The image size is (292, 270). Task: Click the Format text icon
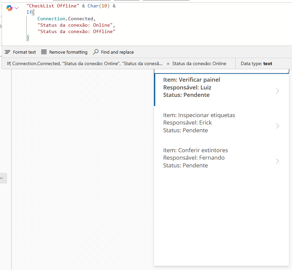[7, 52]
